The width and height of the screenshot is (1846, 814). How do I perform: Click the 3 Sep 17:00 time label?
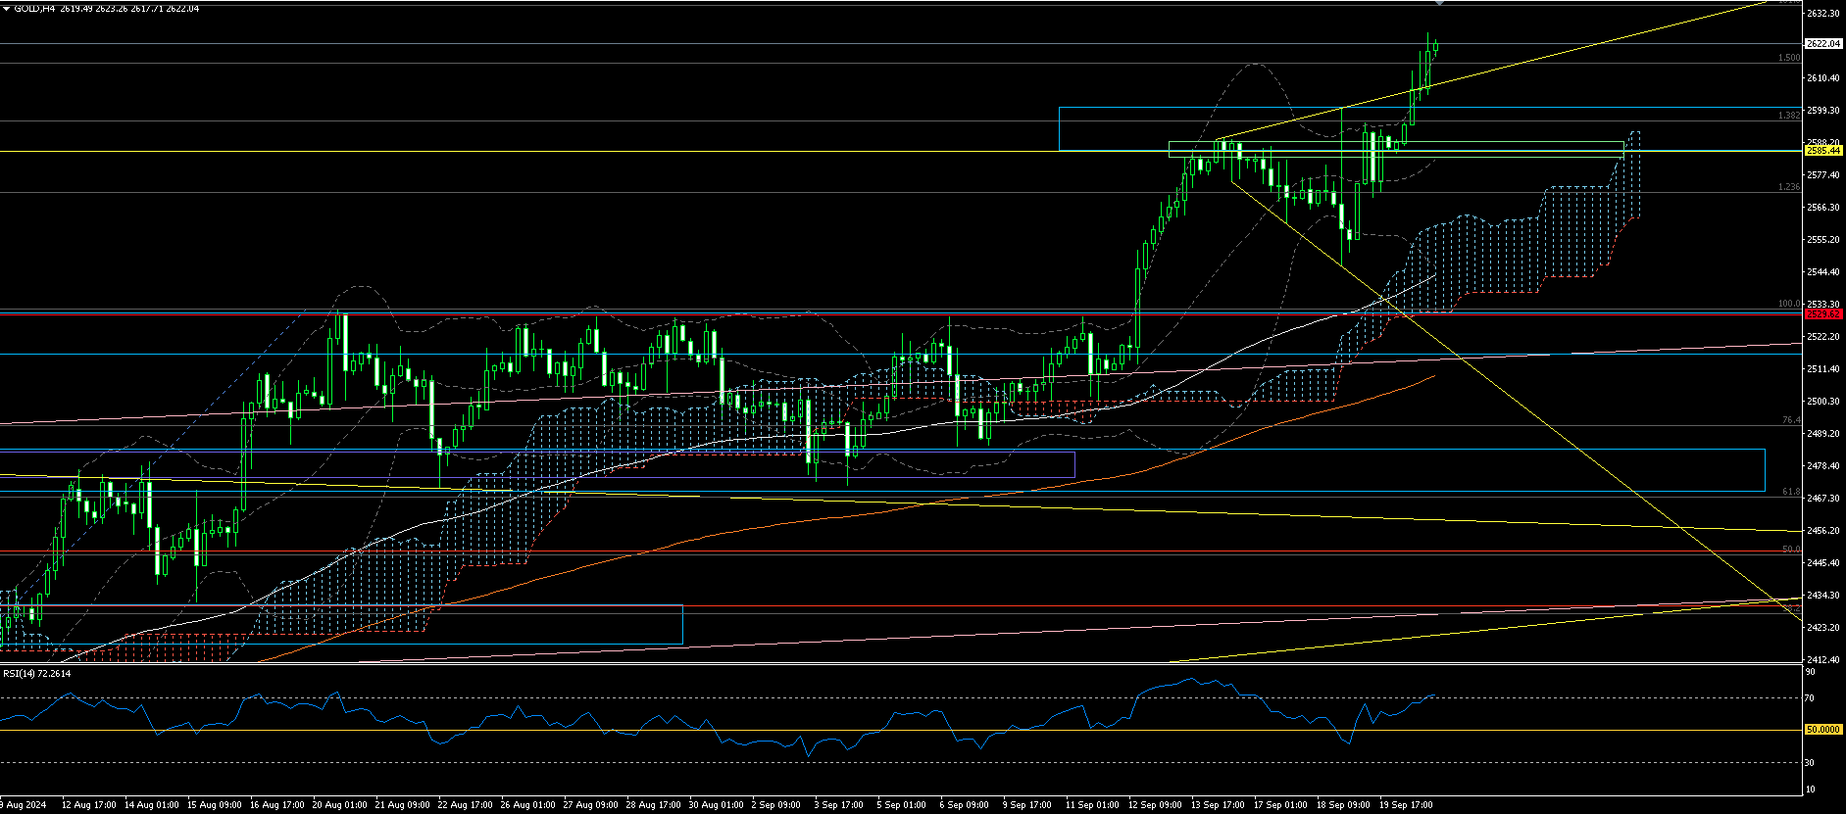click(x=839, y=805)
